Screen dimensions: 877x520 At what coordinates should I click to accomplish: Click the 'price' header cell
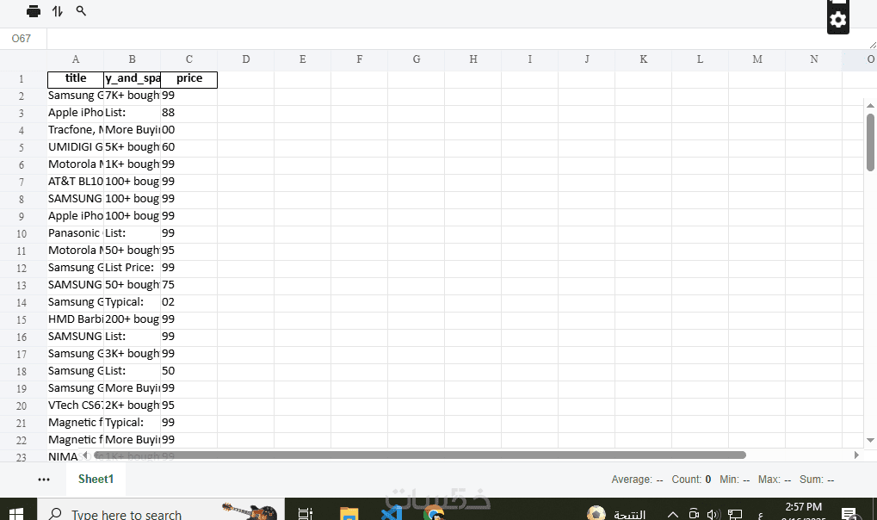(x=189, y=79)
